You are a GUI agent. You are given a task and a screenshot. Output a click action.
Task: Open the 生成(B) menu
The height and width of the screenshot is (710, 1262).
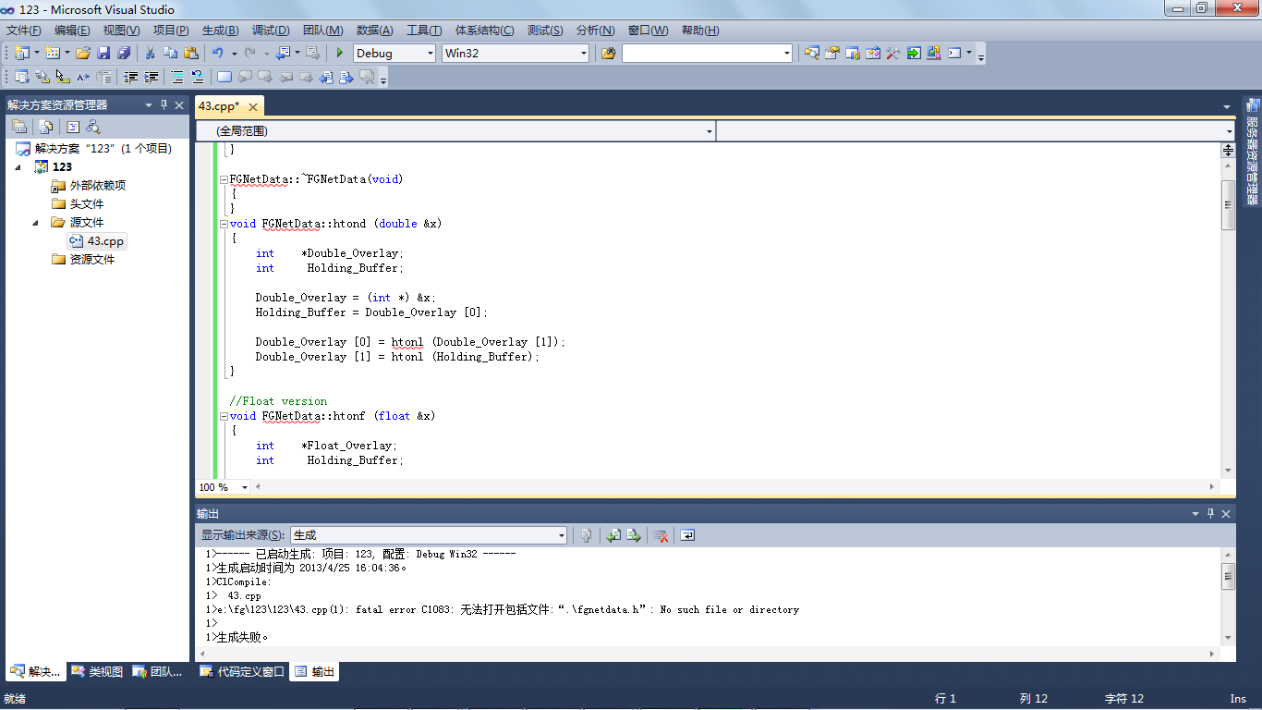tap(220, 31)
